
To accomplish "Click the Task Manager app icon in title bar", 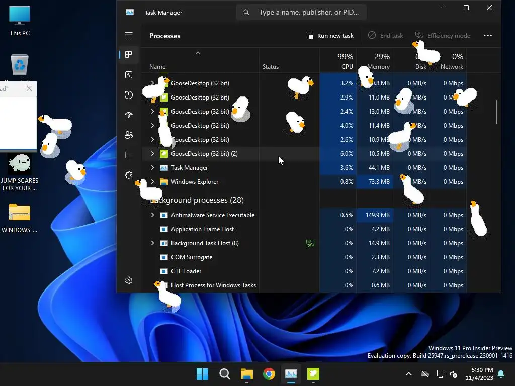I will (130, 12).
